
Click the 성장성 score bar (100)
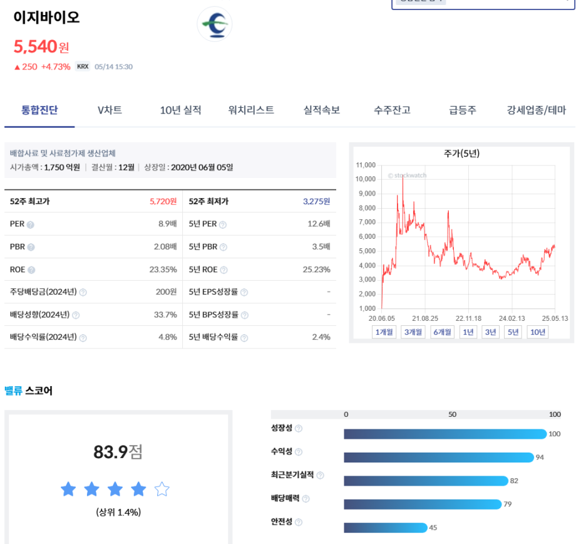(x=445, y=434)
